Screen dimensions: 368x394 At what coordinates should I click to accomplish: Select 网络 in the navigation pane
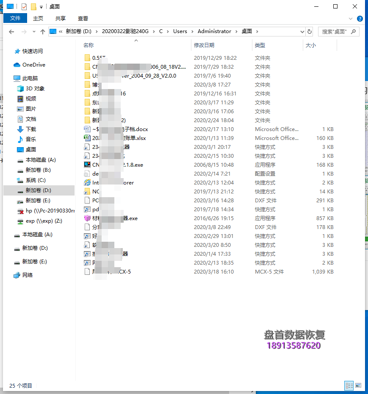pos(28,275)
